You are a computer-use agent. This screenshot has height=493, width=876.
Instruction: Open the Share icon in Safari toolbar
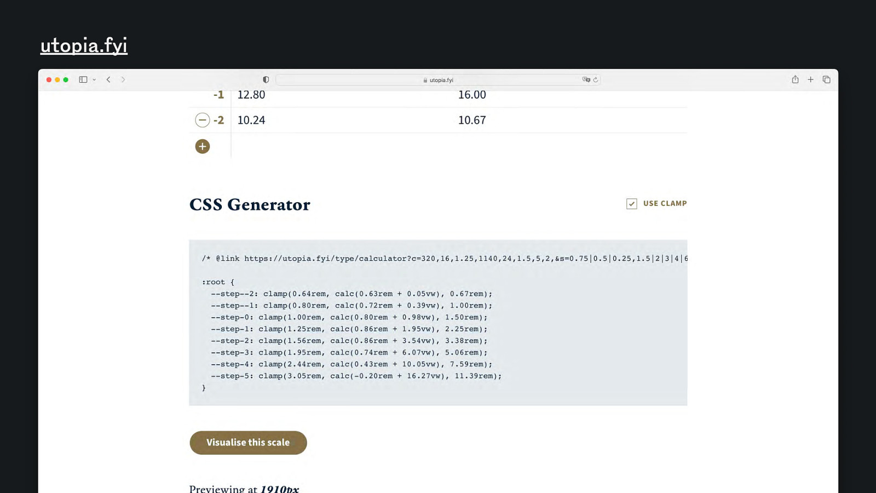point(795,79)
